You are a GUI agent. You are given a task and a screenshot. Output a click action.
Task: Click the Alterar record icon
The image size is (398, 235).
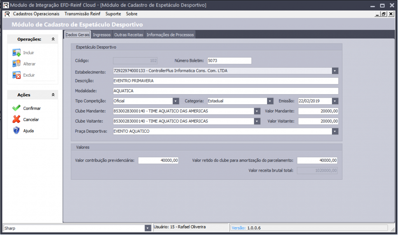(16, 64)
